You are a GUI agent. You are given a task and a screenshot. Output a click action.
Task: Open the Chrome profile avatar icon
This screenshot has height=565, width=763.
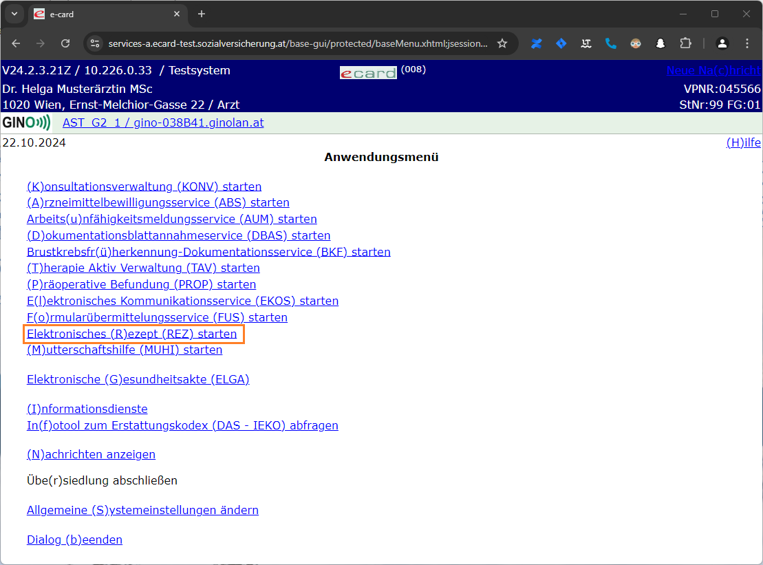click(x=722, y=43)
